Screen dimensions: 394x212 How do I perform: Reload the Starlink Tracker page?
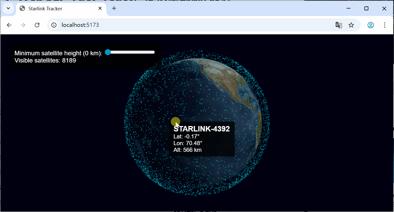click(x=37, y=25)
